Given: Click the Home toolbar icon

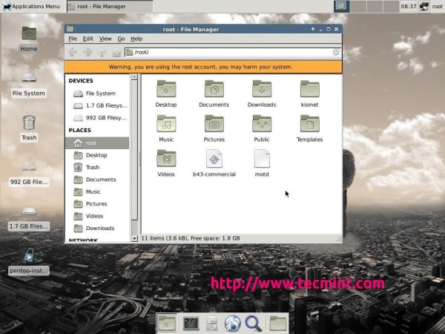Looking at the screenshot, I should click(116, 52).
